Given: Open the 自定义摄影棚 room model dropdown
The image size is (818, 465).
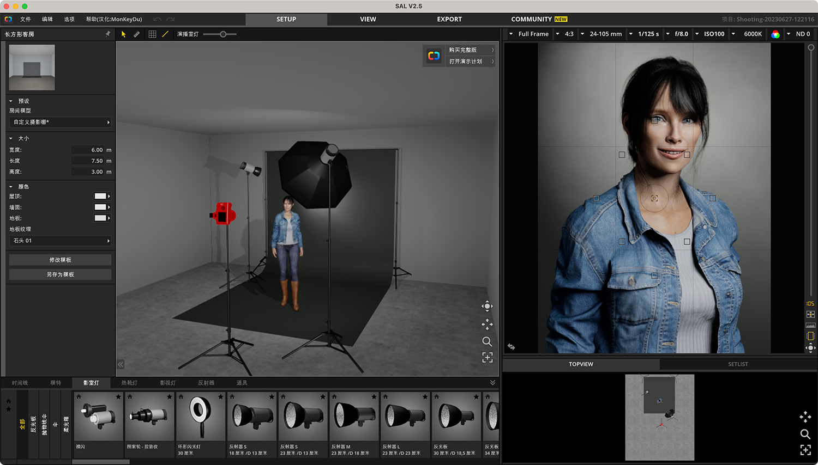Looking at the screenshot, I should pyautogui.click(x=60, y=122).
